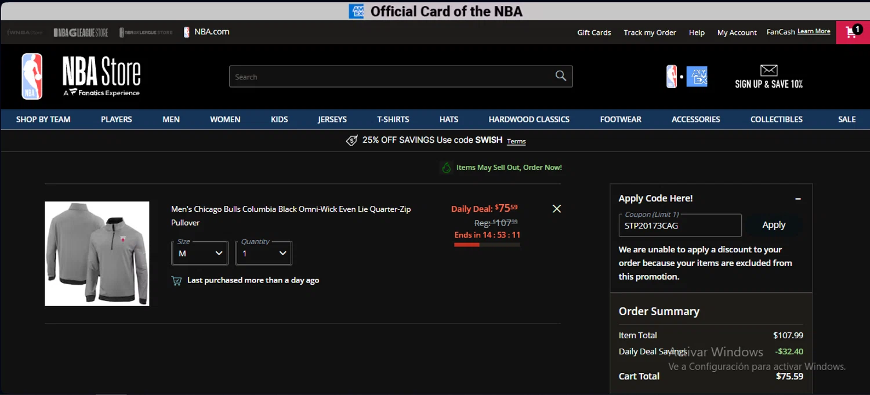Click the Daily Deal $75.59 price
Screen dimensions: 870x395
tap(484, 208)
